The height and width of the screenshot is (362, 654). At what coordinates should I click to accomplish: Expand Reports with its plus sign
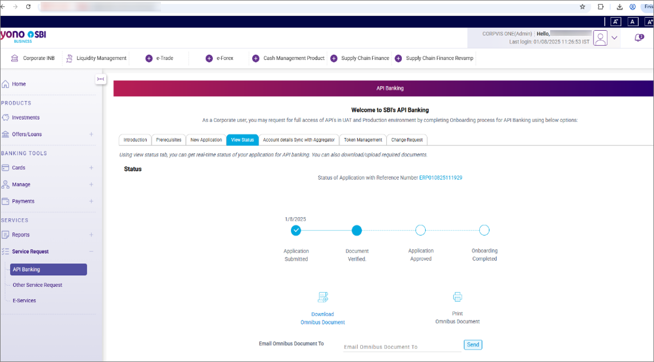[91, 235]
